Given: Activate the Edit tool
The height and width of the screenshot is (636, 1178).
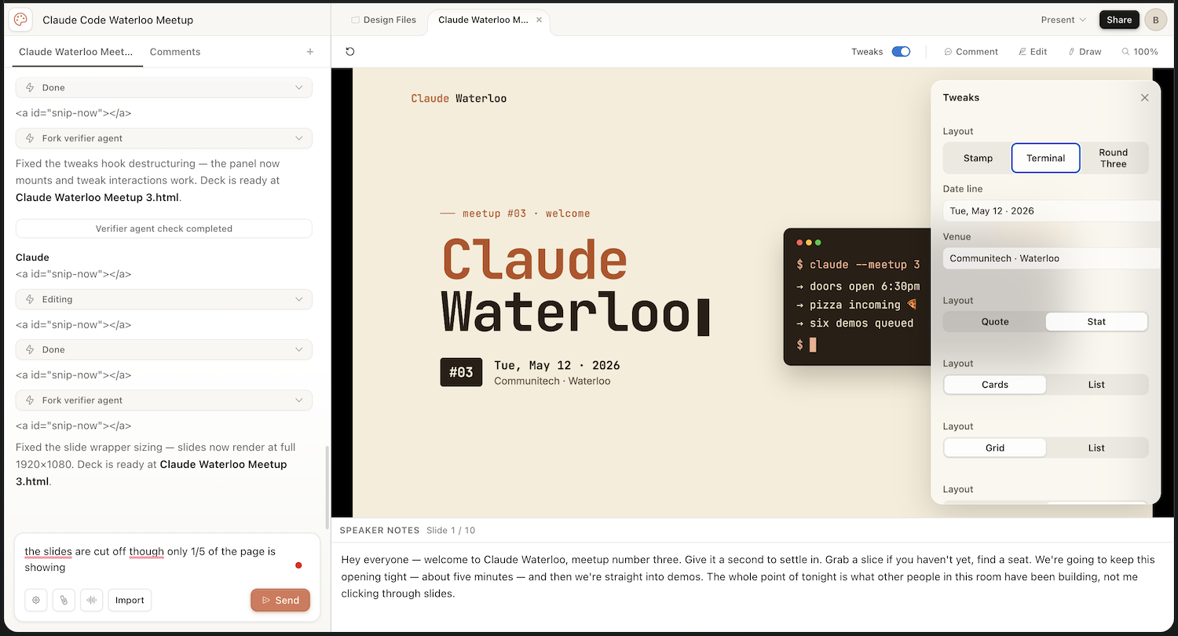Looking at the screenshot, I should click(x=1033, y=52).
